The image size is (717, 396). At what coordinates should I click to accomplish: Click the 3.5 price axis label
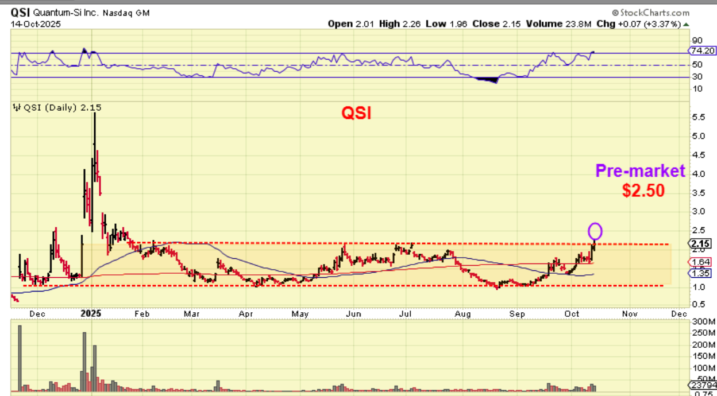pyautogui.click(x=699, y=193)
